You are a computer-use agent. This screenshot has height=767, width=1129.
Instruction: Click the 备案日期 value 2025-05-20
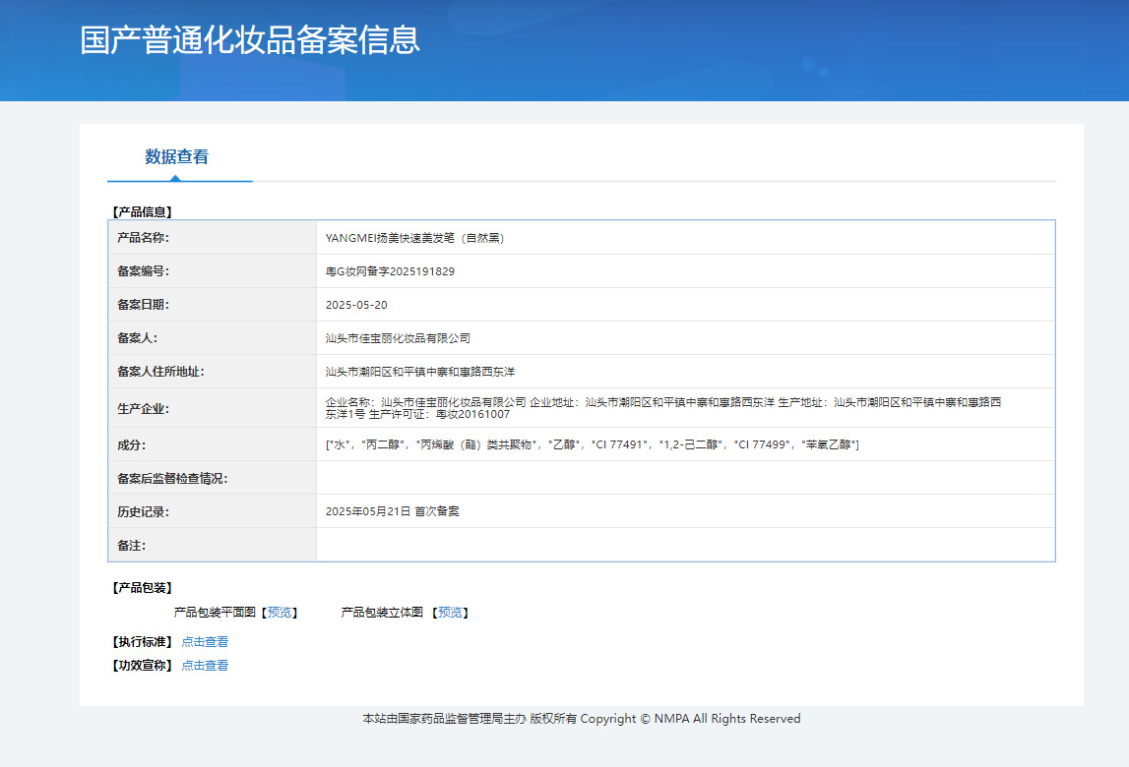356,305
